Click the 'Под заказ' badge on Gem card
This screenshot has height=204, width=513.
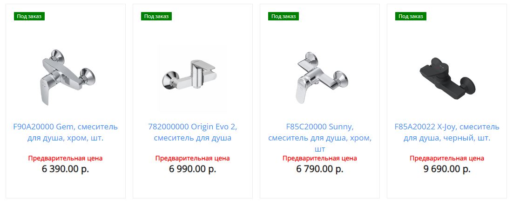tap(29, 16)
